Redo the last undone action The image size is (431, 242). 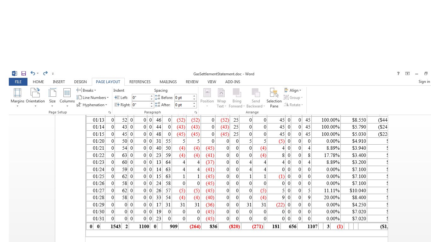45,73
